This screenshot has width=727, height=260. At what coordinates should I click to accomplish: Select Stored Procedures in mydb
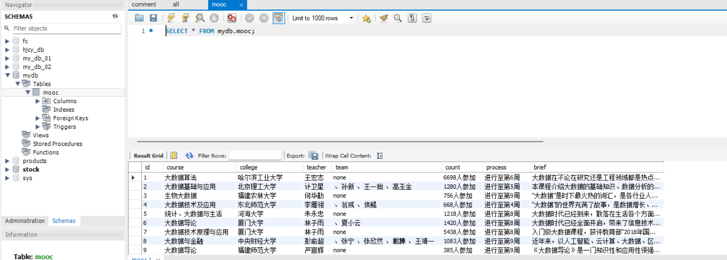click(x=57, y=144)
